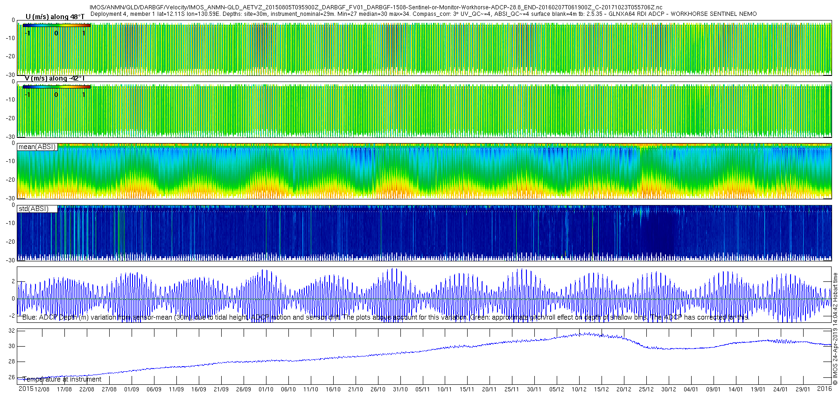
Task: Click the 28 temperature axis value
Action: 12,362
